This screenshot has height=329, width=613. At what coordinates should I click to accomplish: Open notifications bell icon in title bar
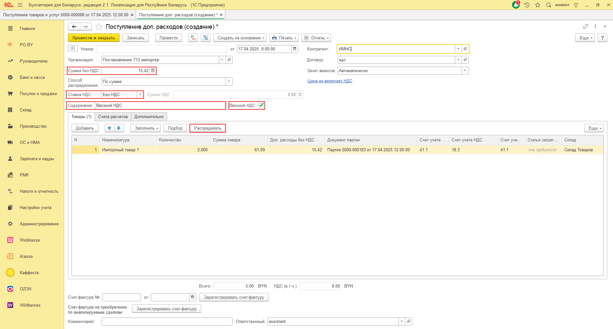(x=516, y=5)
